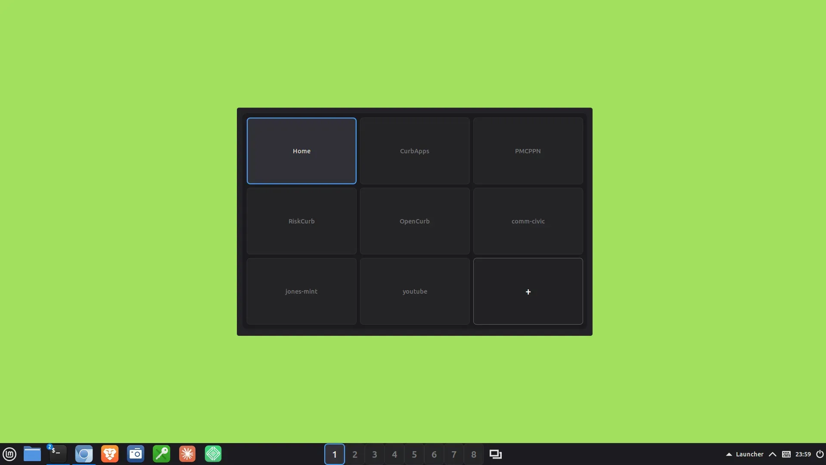Viewport: 826px width, 465px height.
Task: Select the youtube workspace tile
Action: coord(415,291)
